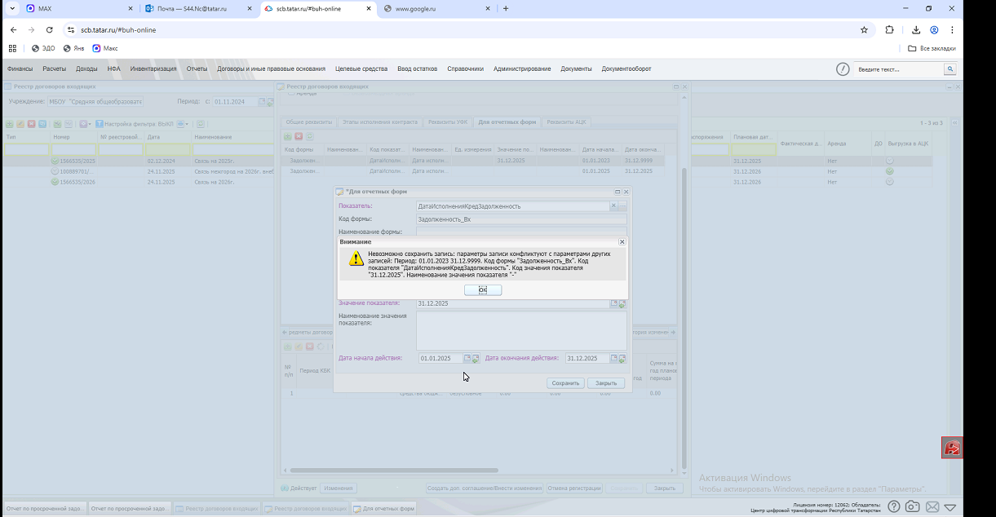Focus the Наименование значения показателя text area

(521, 331)
